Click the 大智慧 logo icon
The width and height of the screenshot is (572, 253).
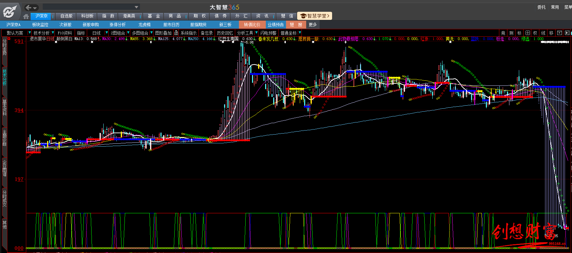click(10, 12)
